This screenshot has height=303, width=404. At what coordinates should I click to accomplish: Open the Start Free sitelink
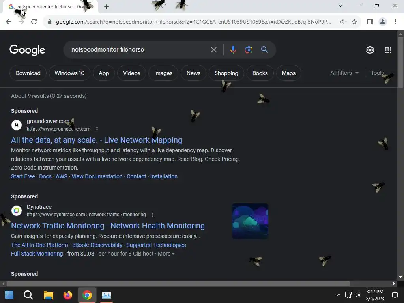23,176
